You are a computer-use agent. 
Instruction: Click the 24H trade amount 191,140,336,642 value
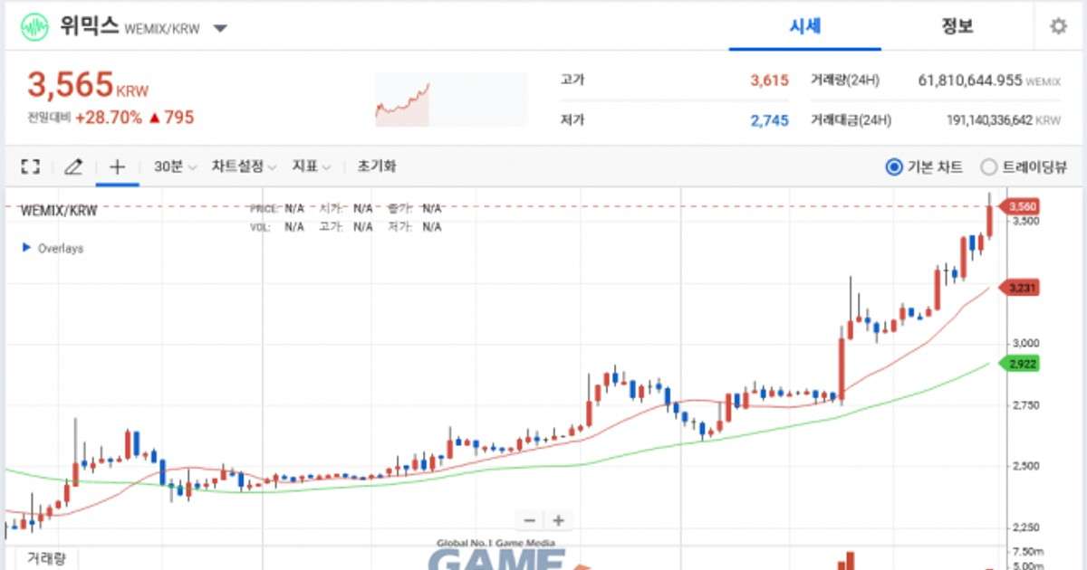989,120
